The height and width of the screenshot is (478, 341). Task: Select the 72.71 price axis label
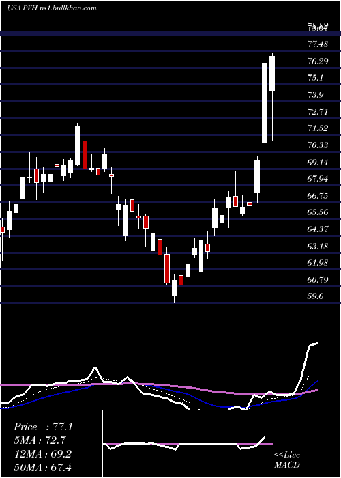pyautogui.click(x=318, y=112)
